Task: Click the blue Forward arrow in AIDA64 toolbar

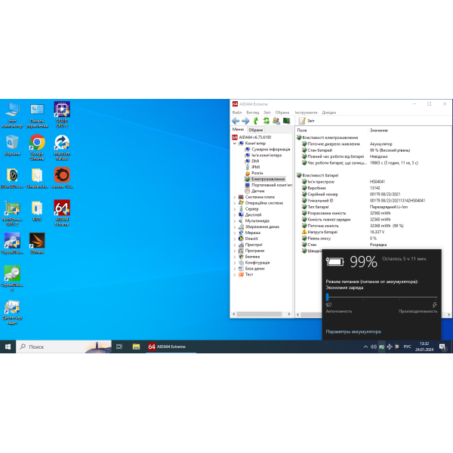Action: coord(245,121)
